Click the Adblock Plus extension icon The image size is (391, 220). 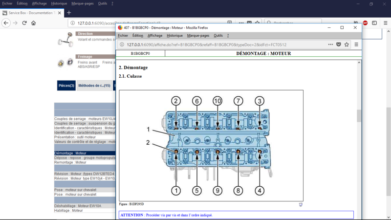coord(365,23)
